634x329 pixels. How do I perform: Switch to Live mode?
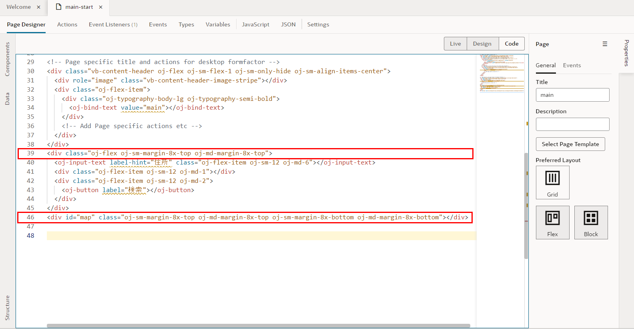[455, 44]
